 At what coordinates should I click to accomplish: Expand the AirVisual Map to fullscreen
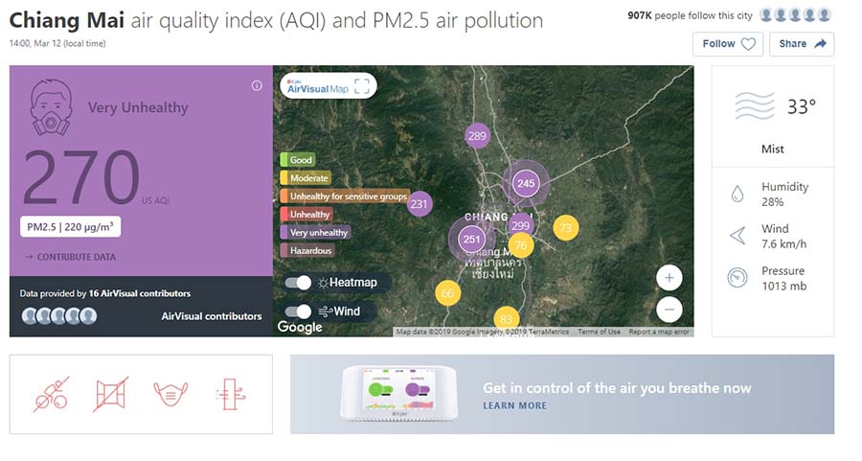pos(362,86)
